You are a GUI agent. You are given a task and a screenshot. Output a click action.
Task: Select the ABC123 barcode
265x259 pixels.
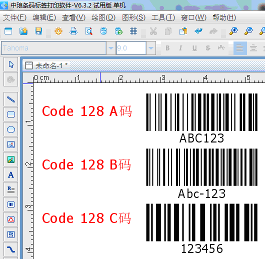(202, 118)
